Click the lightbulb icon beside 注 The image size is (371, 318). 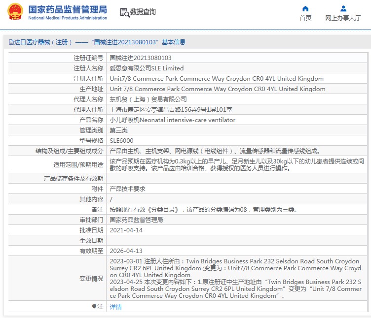click(95, 307)
